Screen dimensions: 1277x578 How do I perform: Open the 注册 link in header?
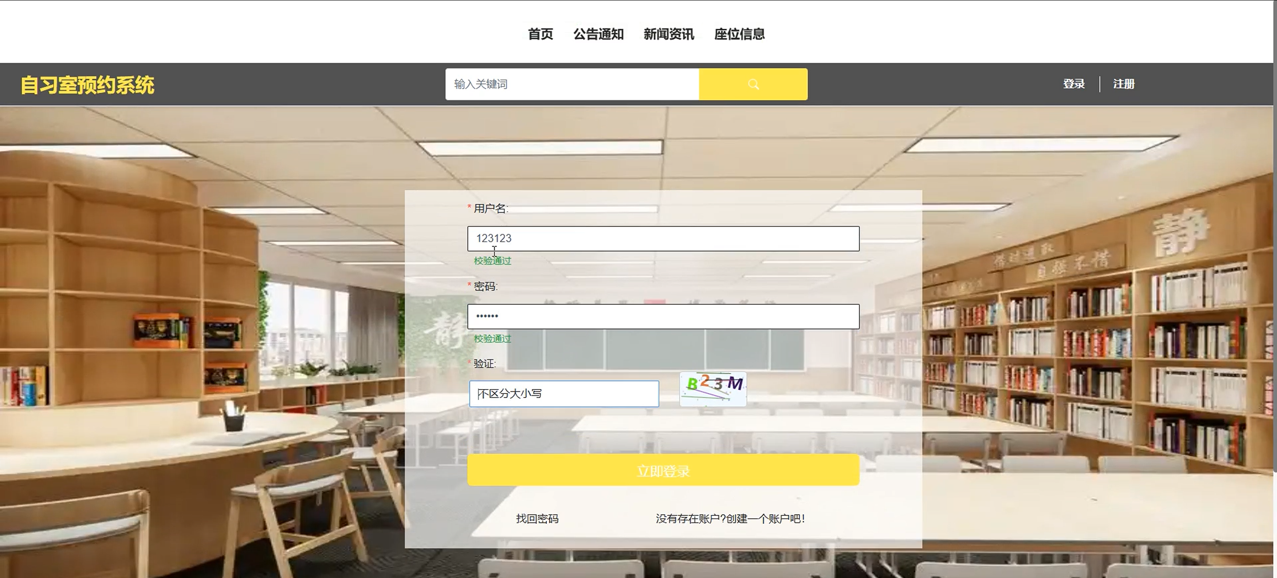1124,84
